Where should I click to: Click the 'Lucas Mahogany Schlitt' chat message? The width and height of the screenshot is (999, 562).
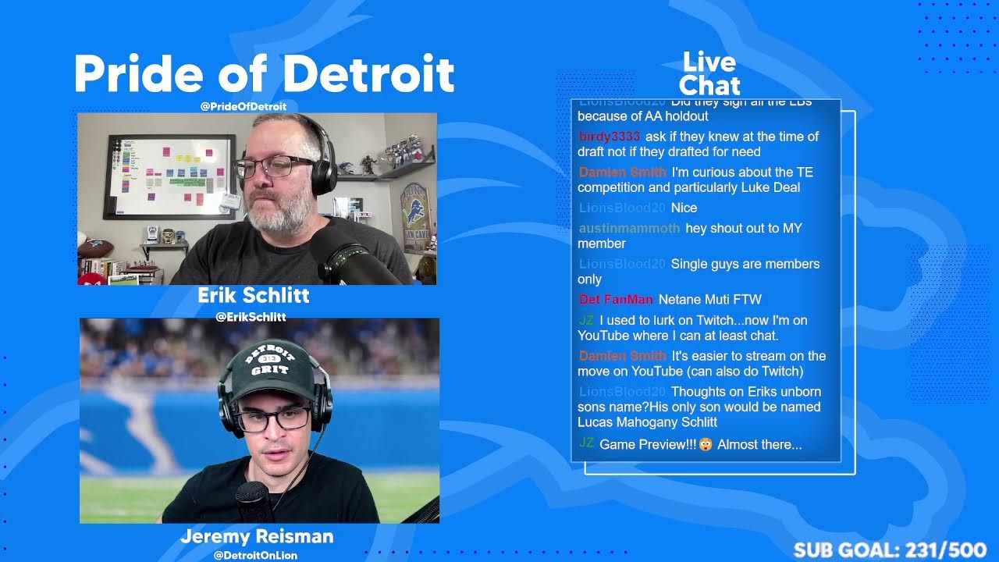[x=699, y=407]
